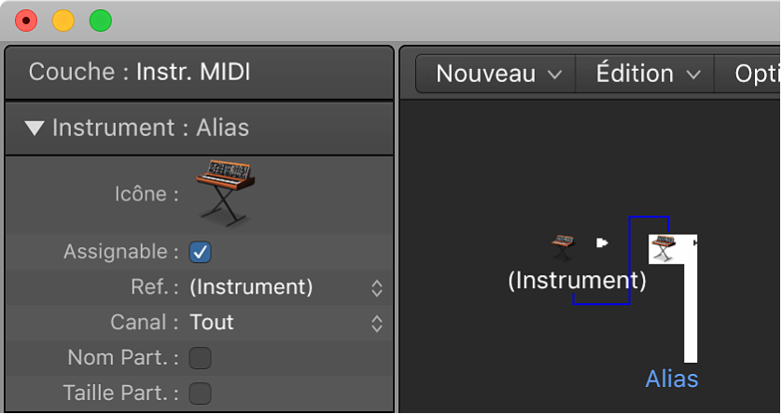The width and height of the screenshot is (782, 414).
Task: Click the (Instrument) name label in the environment
Action: 577,280
